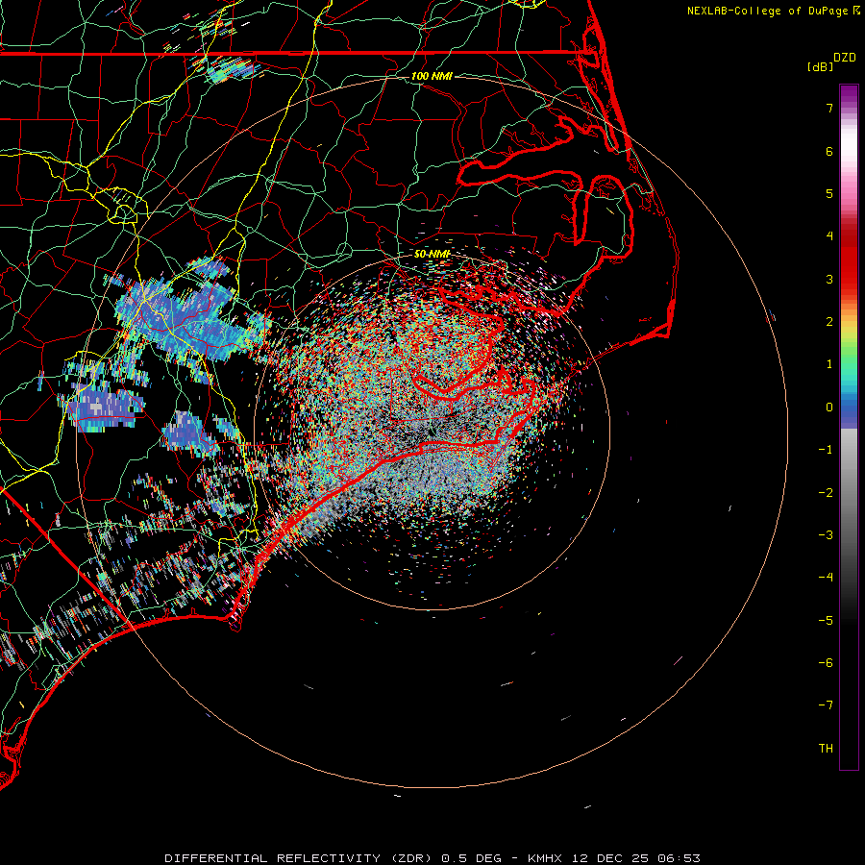This screenshot has height=865, width=865.
Task: Click the 100 NMI range ring label
Action: (432, 76)
